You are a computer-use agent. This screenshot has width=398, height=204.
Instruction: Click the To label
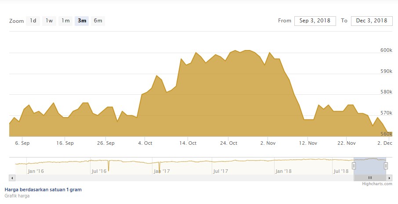tap(344, 21)
